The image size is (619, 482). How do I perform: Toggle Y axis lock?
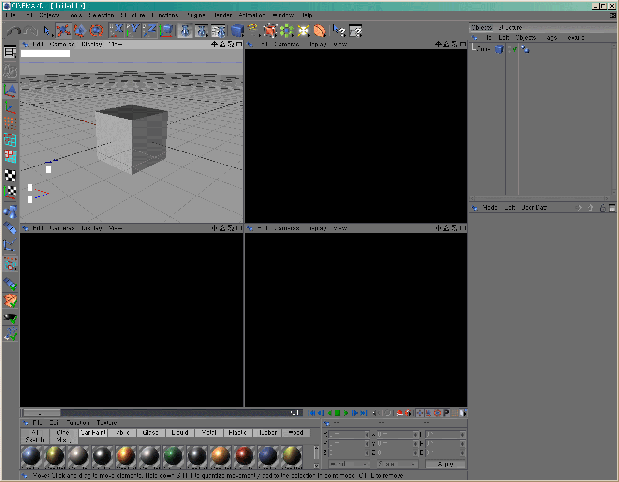pos(133,31)
